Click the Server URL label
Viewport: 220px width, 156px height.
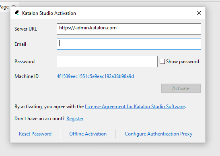pos(26,29)
